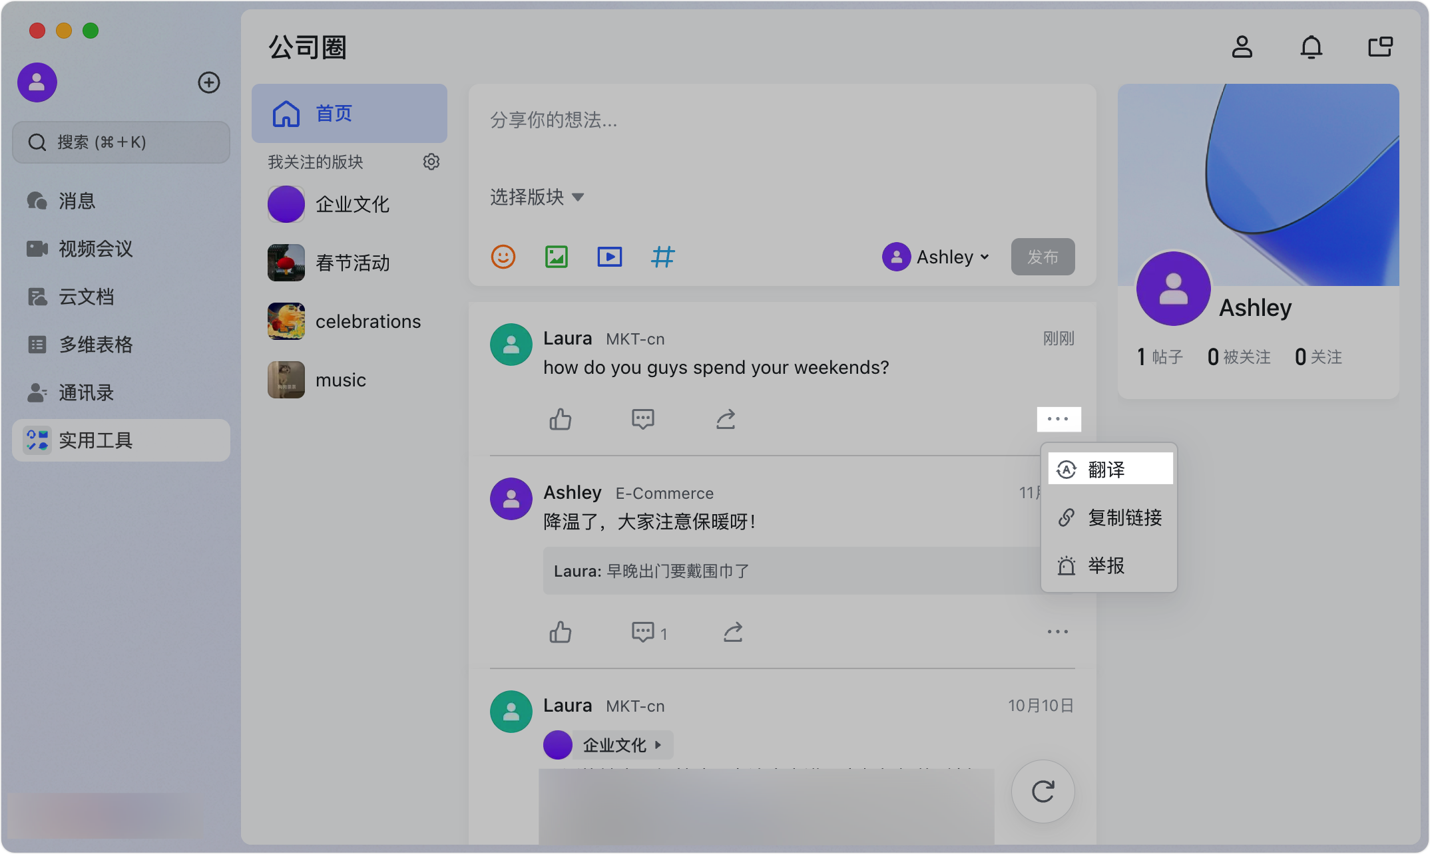Click more options on Laura's weekends post
Screen dimensions: 1430x854
(x=1059, y=419)
